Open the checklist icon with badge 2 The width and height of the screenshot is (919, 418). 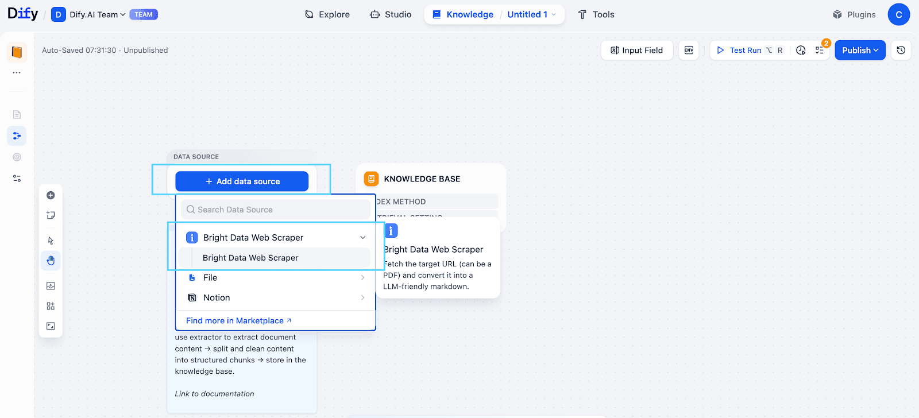point(820,51)
